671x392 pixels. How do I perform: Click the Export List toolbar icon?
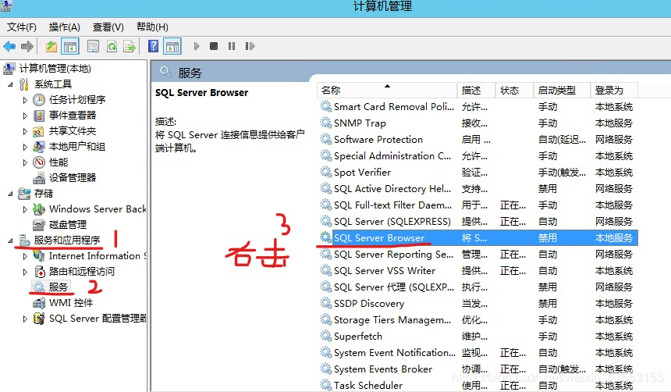[130, 46]
